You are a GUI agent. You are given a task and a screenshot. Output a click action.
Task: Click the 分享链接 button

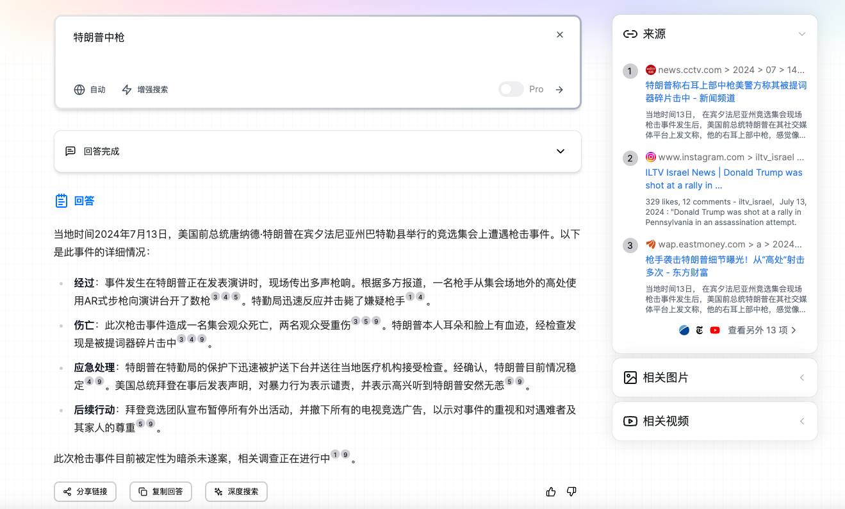point(85,492)
